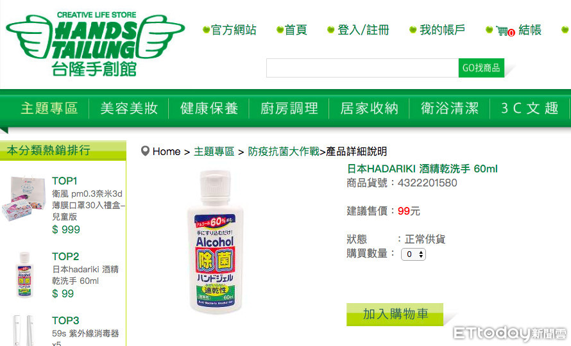Click the Hands Tailung store logo

[96, 44]
